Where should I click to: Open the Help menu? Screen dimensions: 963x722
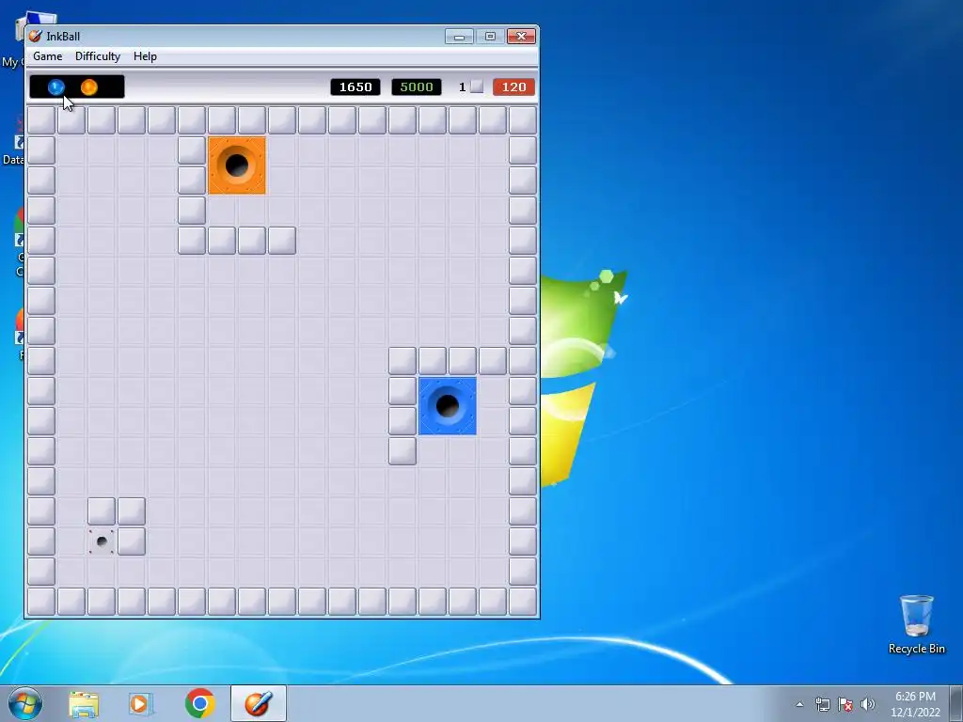click(145, 56)
